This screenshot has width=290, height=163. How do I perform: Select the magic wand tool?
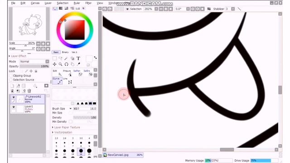click(x=66, y=58)
